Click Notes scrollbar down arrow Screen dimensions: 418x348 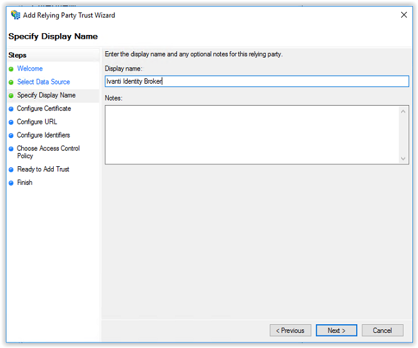click(403, 159)
